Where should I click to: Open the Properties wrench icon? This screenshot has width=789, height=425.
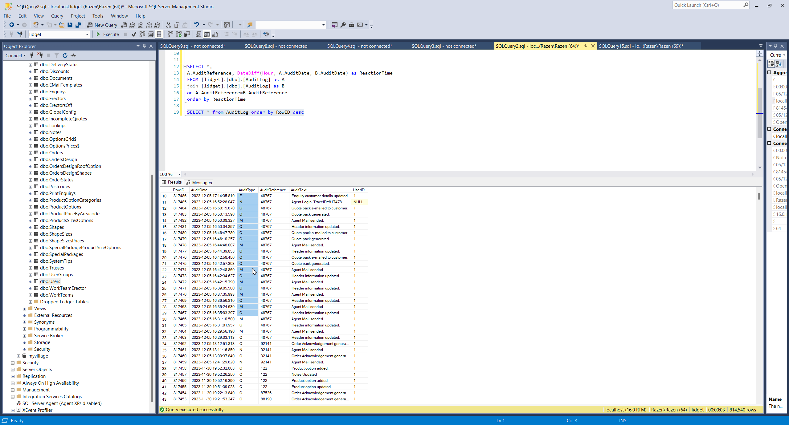343,25
